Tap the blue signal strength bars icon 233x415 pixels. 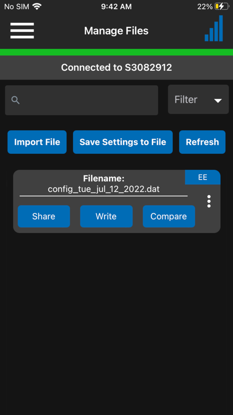click(x=214, y=28)
